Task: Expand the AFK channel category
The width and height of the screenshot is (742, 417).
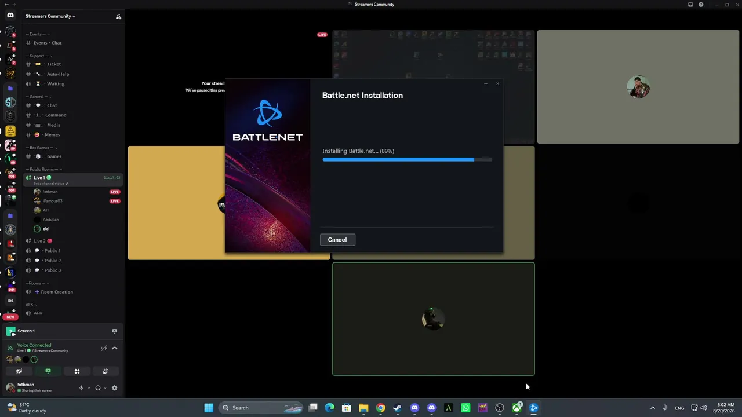Action: [x=31, y=305]
